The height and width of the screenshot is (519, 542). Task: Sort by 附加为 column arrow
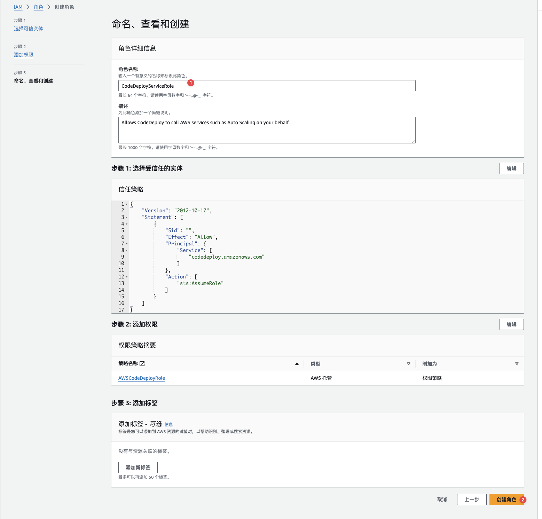517,364
